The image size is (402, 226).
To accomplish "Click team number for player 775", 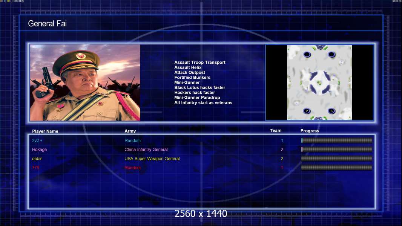I will tap(282, 168).
